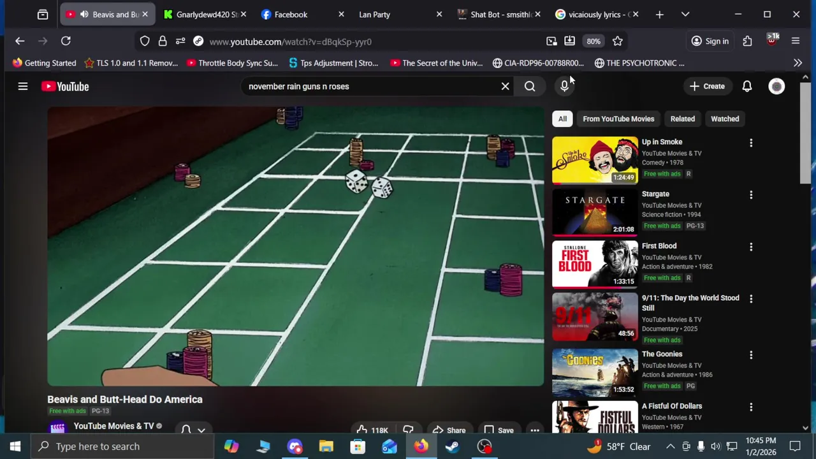Image resolution: width=816 pixels, height=459 pixels.
Task: Open the taskbar volume speaker icon
Action: tap(715, 446)
